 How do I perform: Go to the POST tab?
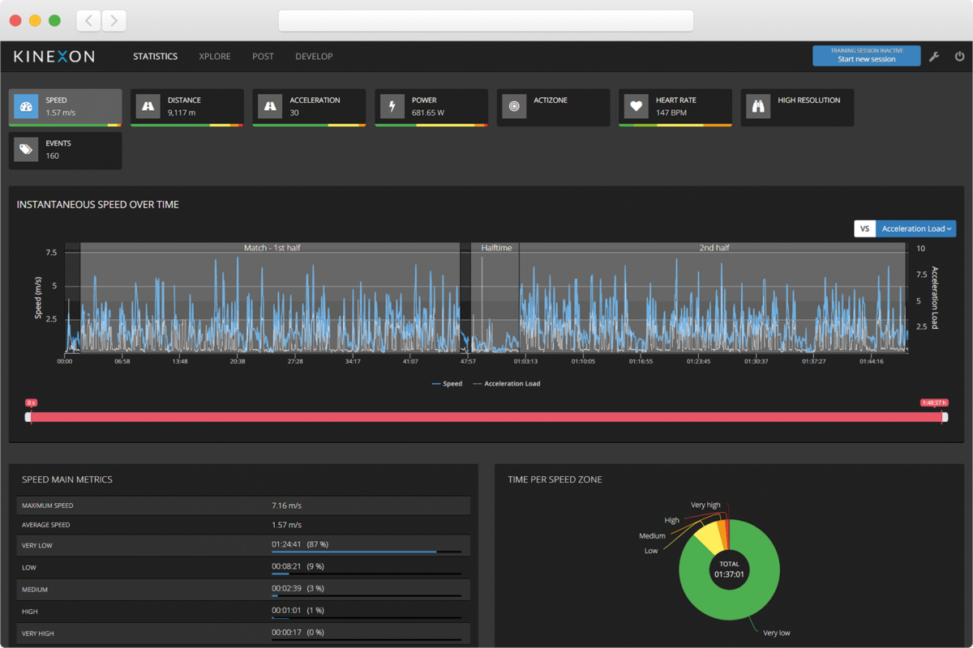(x=263, y=57)
